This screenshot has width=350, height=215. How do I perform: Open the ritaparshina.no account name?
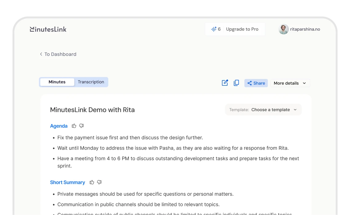pyautogui.click(x=305, y=29)
